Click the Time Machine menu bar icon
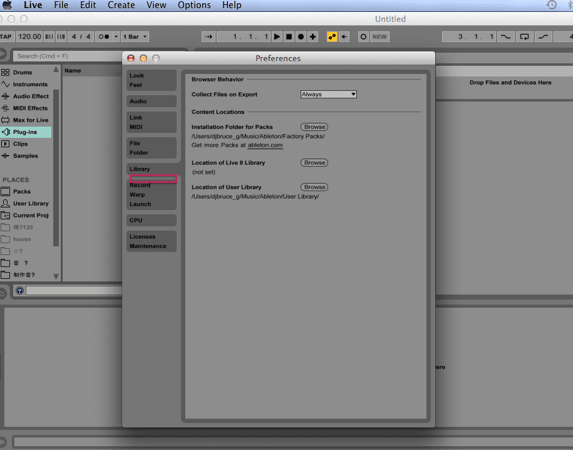 552,5
